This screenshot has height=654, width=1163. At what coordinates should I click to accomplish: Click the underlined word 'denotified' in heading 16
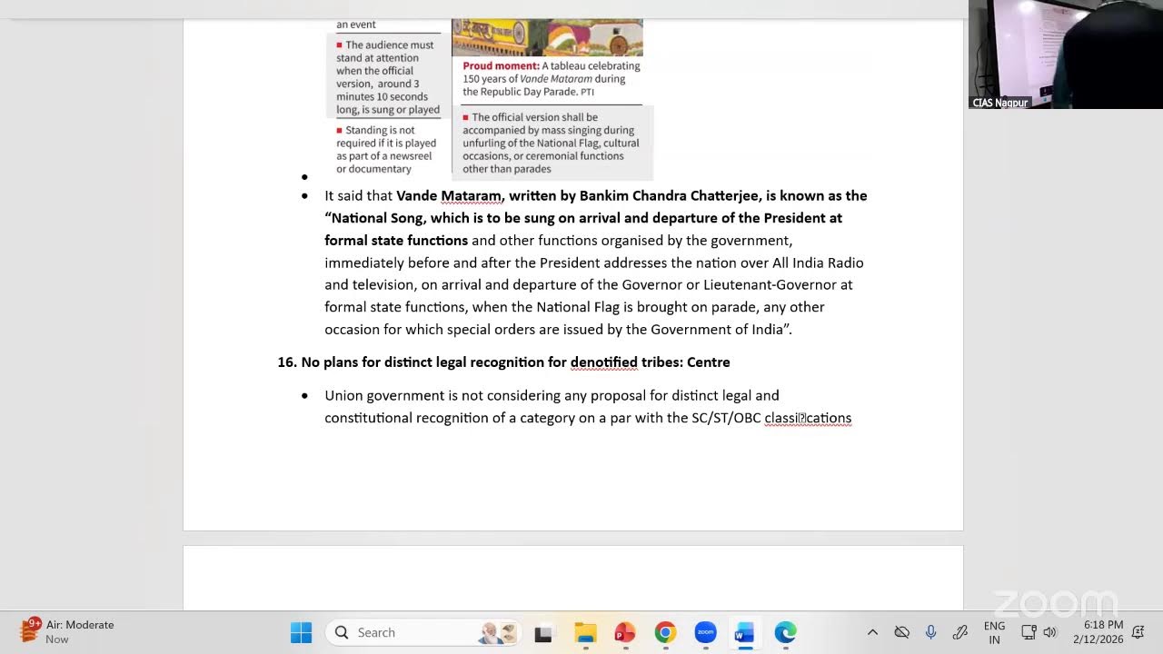[x=603, y=362]
